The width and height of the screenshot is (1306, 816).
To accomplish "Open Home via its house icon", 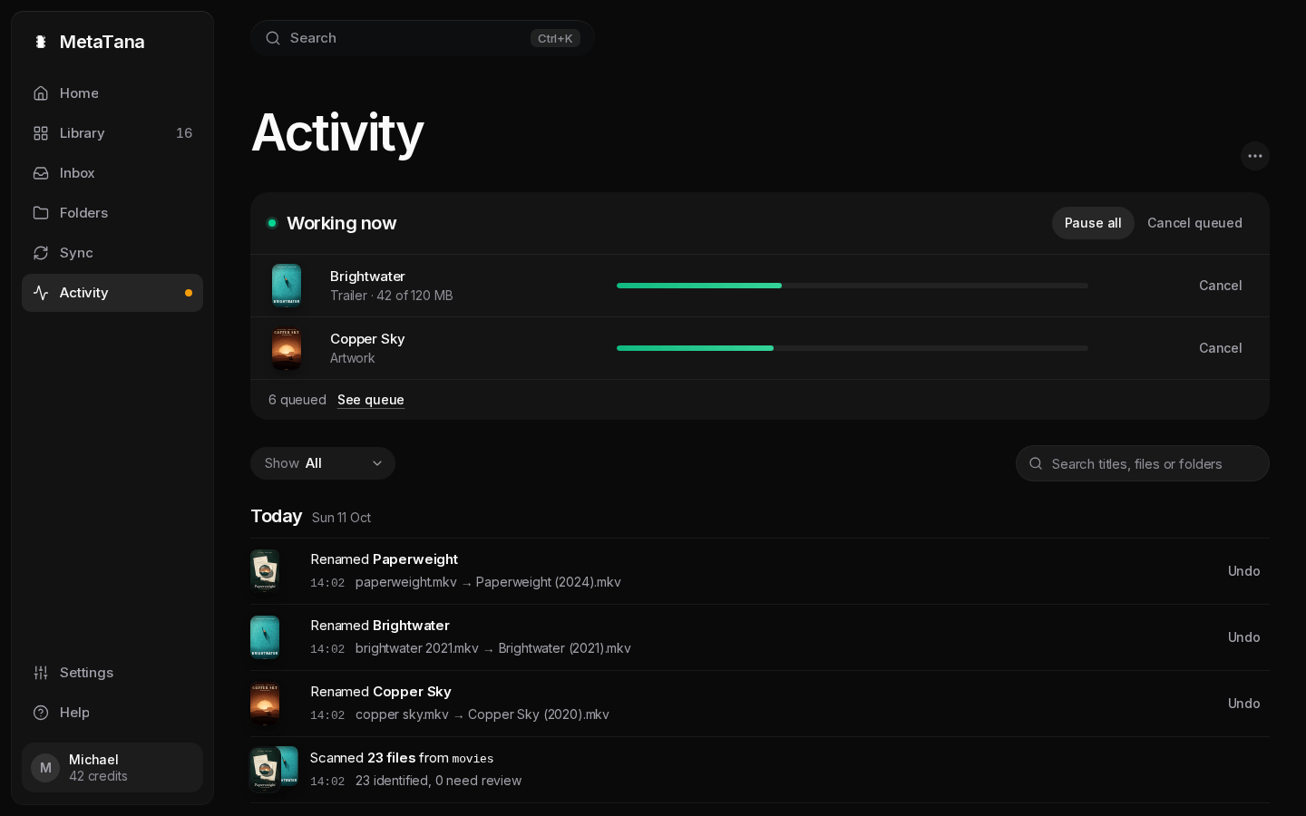I will point(41,93).
